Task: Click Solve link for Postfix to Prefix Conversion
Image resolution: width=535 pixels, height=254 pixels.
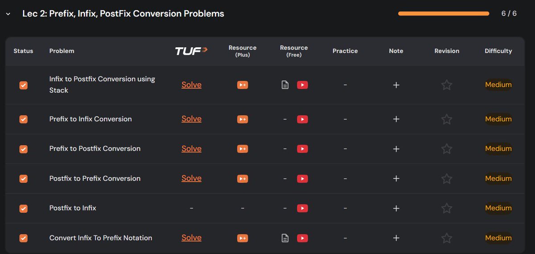Action: tap(191, 178)
